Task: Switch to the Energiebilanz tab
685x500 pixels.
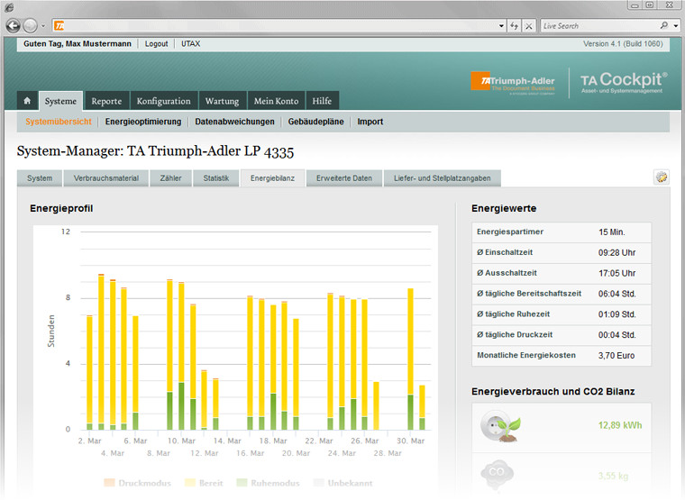Action: pyautogui.click(x=272, y=178)
